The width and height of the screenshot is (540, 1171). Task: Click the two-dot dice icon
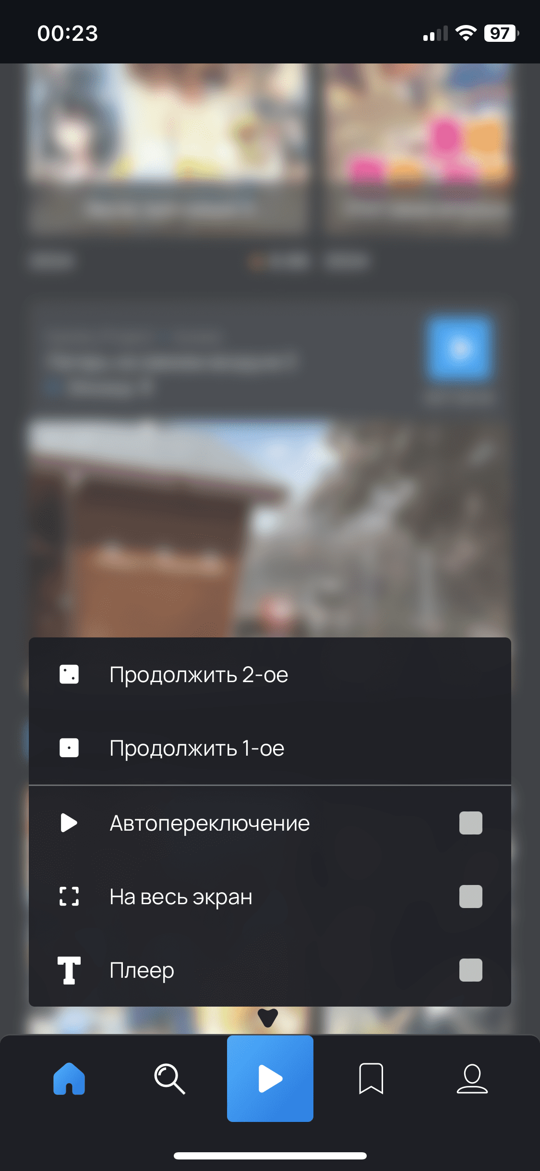pyautogui.click(x=69, y=674)
